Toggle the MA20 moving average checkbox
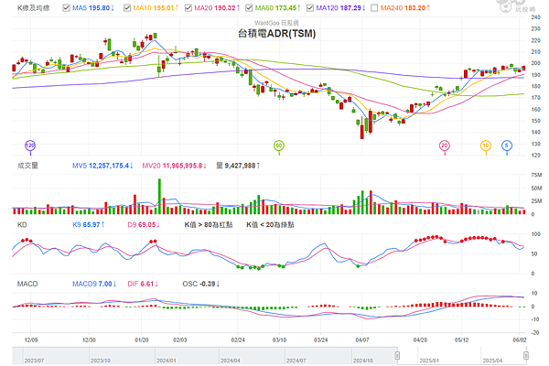Viewport: 549px width, 366px height. [x=188, y=7]
